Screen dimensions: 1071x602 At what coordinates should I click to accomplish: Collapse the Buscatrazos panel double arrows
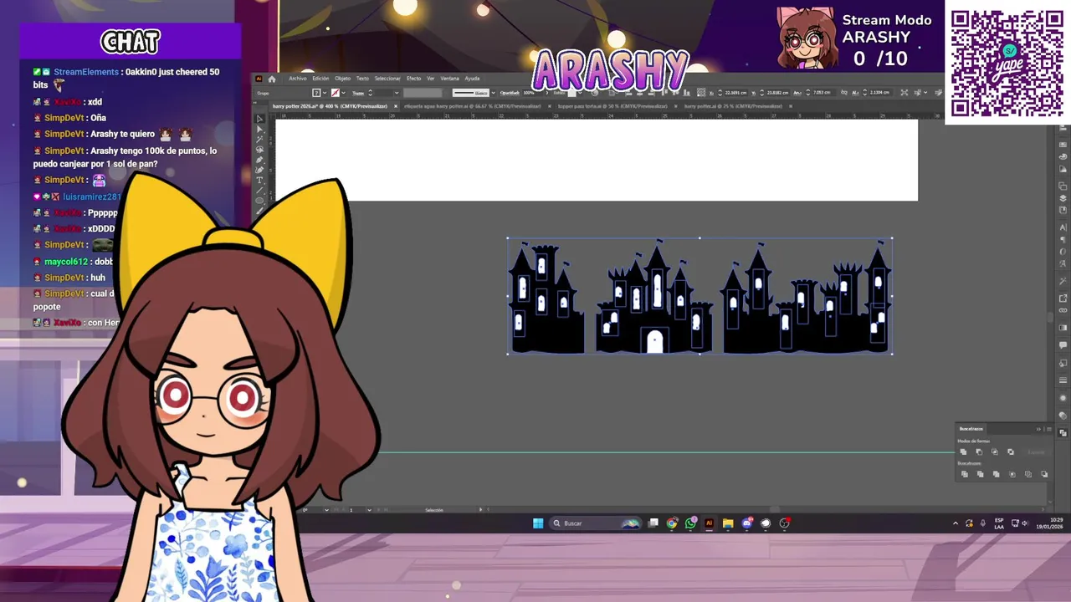coord(1038,429)
